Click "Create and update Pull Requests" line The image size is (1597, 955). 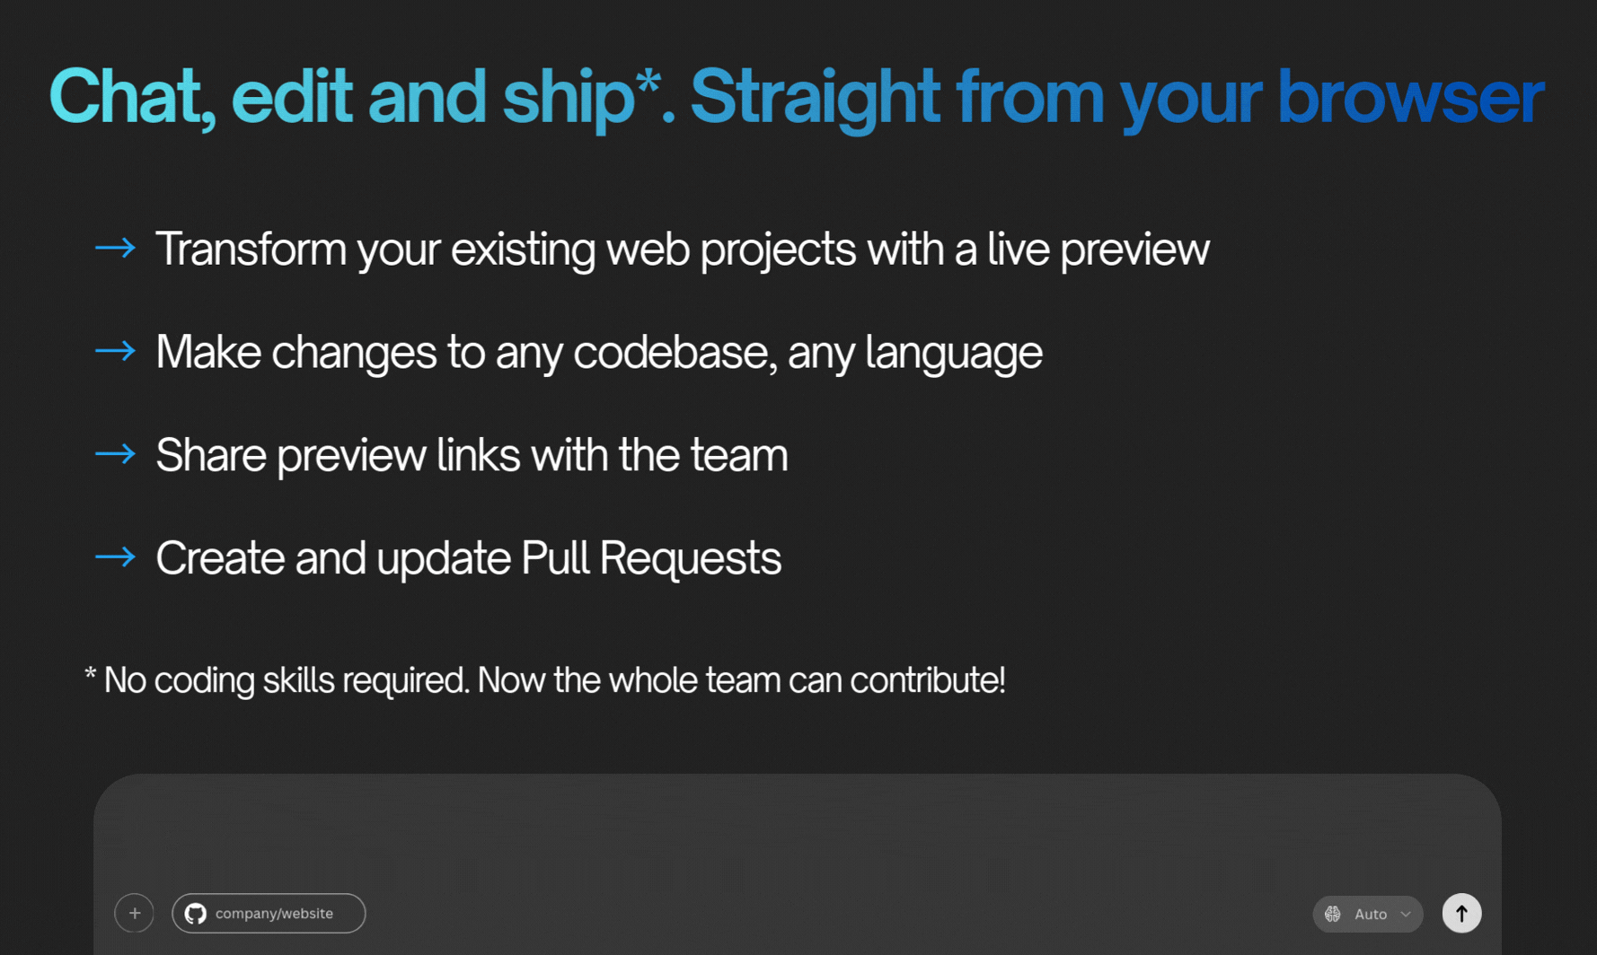pyautogui.click(x=468, y=558)
